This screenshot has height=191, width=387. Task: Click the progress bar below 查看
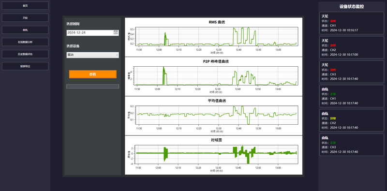(92, 87)
